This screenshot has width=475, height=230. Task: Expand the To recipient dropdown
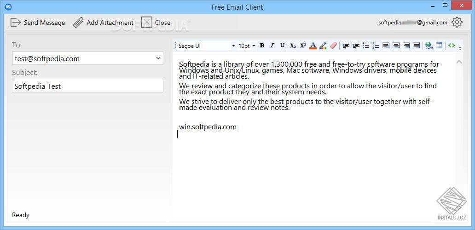pos(158,58)
